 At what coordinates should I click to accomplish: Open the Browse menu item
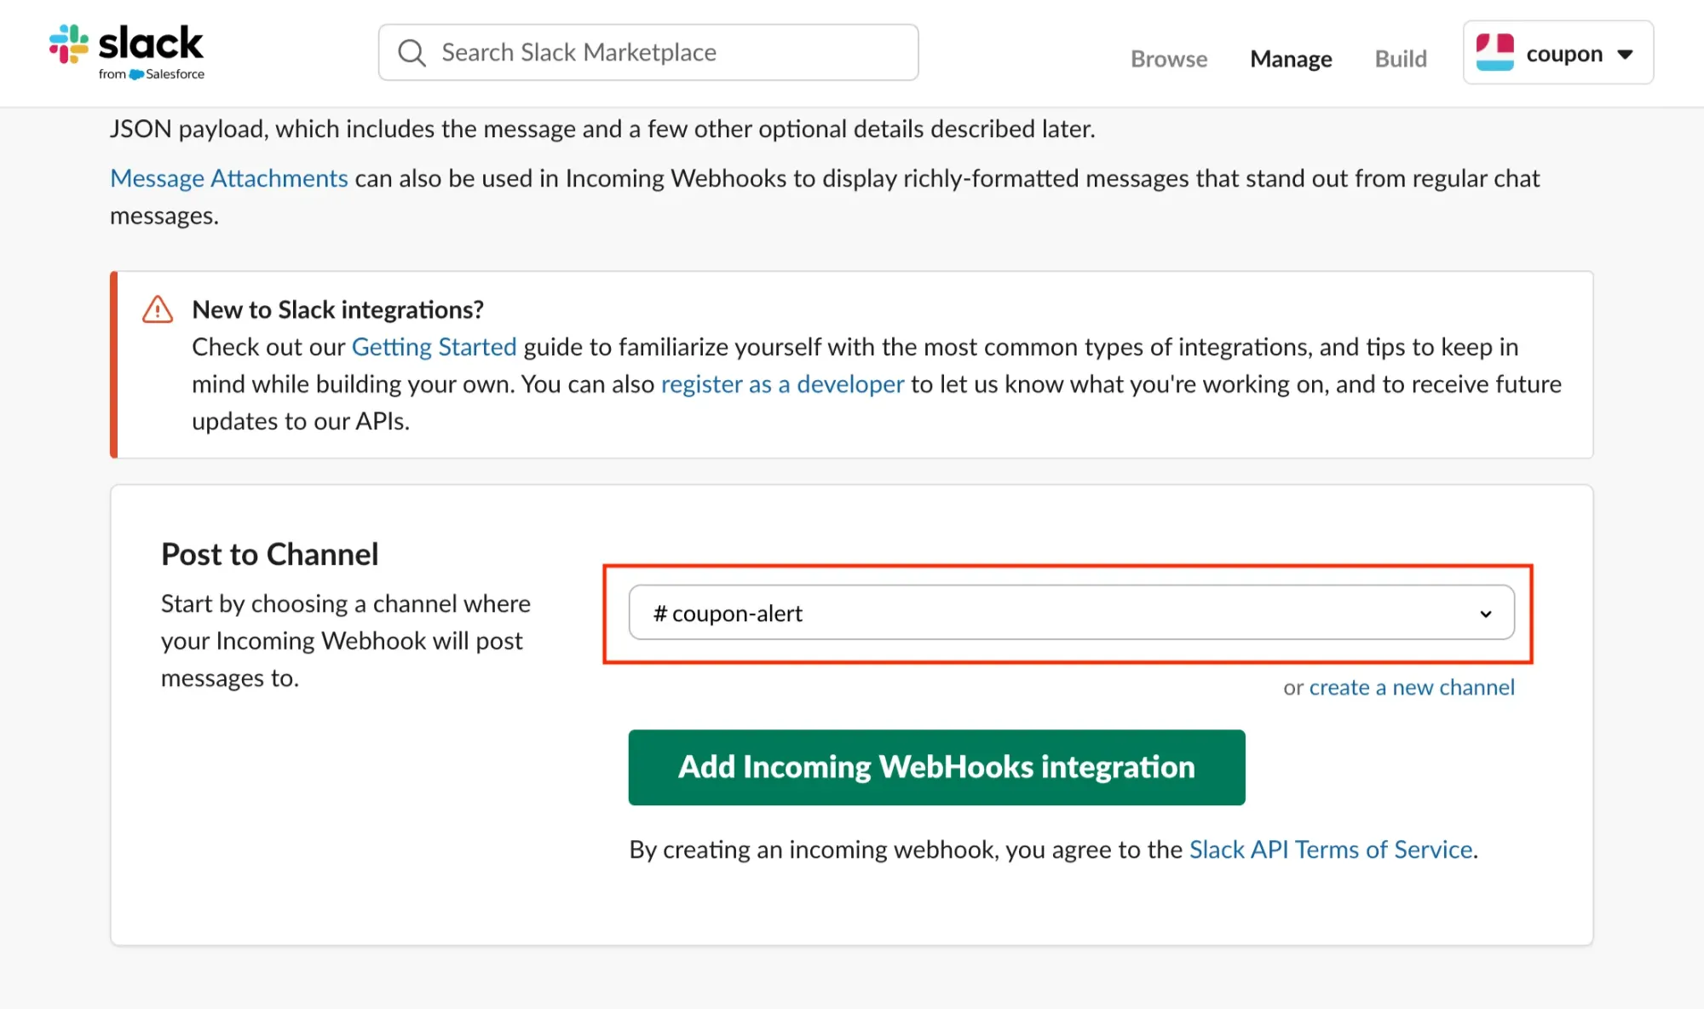tap(1169, 59)
